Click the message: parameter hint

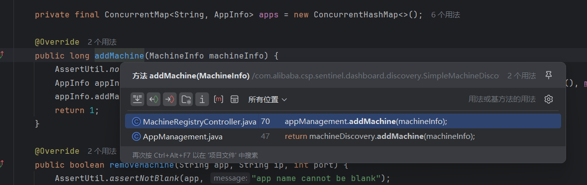(x=230, y=178)
